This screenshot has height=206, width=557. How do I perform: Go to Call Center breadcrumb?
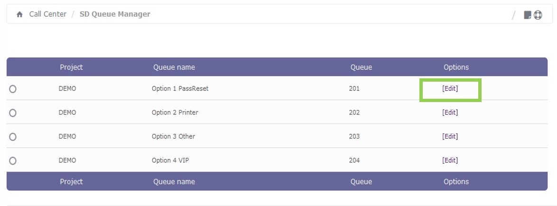47,14
